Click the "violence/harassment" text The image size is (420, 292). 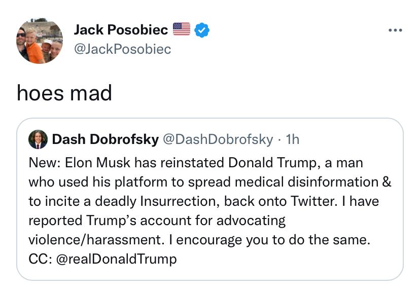coord(96,240)
